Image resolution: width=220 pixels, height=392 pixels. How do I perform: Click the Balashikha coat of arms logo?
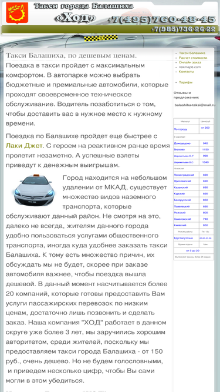(17, 14)
